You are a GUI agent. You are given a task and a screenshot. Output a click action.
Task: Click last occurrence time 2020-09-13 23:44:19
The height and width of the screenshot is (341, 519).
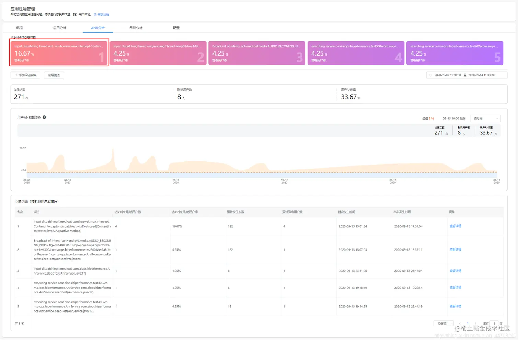click(x=408, y=306)
